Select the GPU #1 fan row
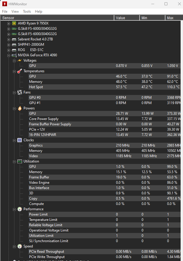183x261 pixels. pyautogui.click(x=105, y=103)
